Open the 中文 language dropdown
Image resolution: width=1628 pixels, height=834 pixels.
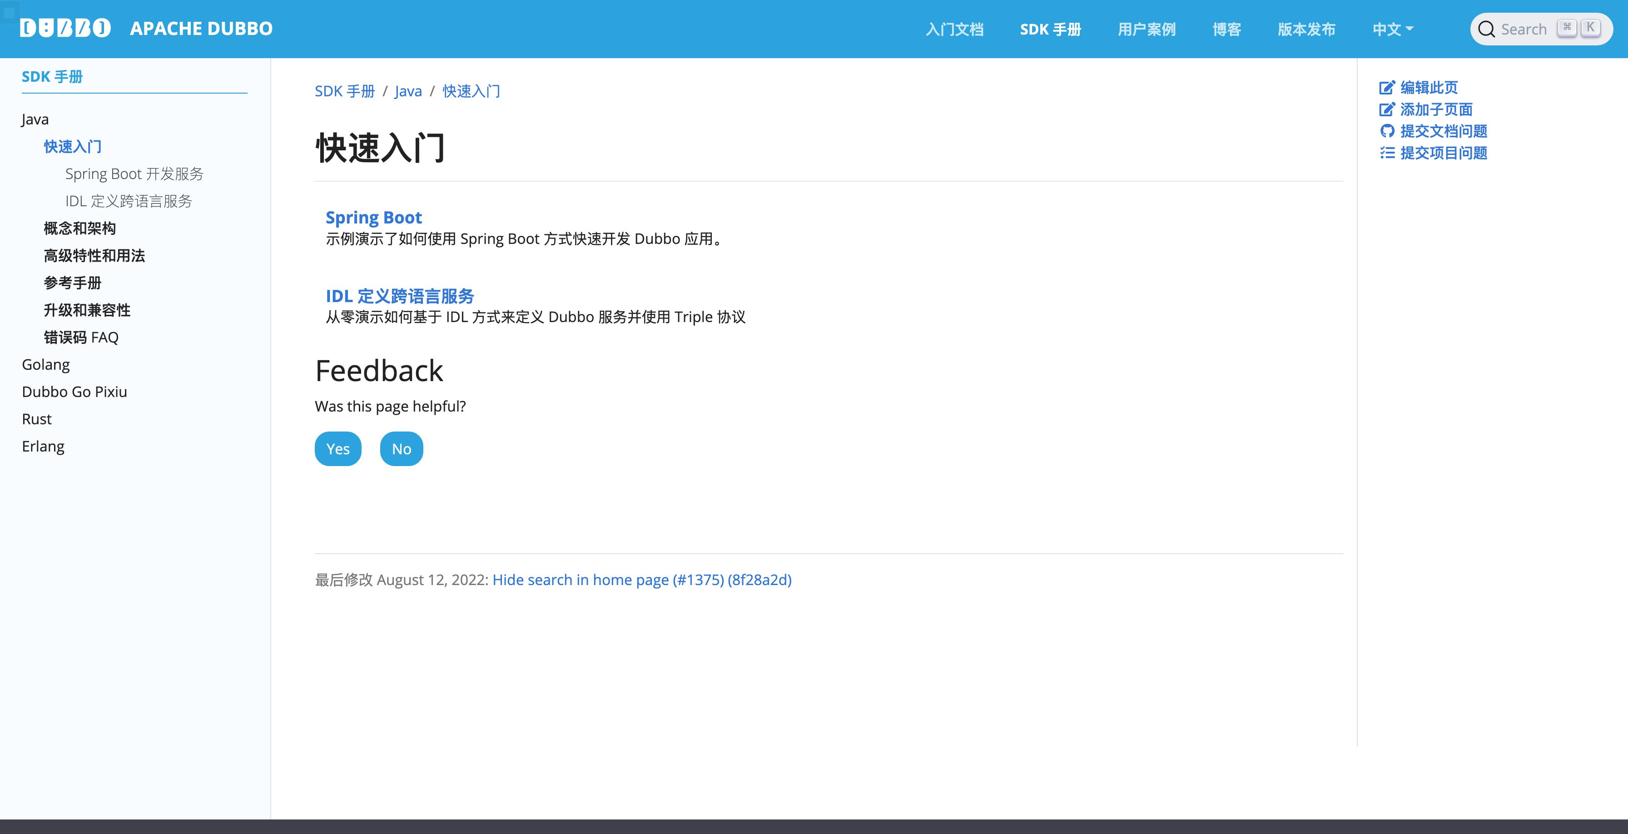pyautogui.click(x=1392, y=30)
